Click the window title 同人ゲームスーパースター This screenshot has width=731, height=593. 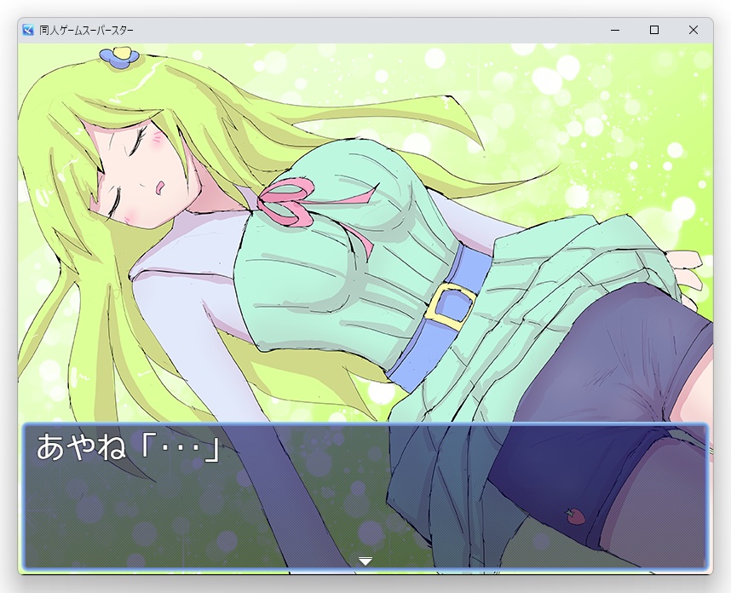click(86, 31)
